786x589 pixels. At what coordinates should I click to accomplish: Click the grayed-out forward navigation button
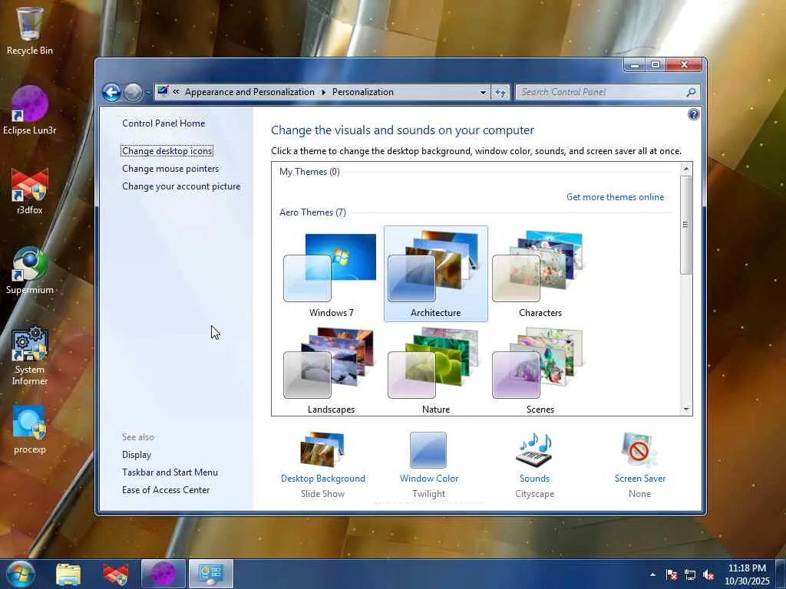pos(133,92)
